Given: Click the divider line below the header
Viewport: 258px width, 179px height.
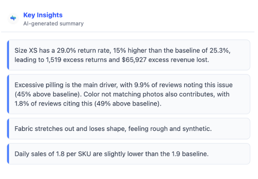Looking at the screenshot, I should pos(128,32).
